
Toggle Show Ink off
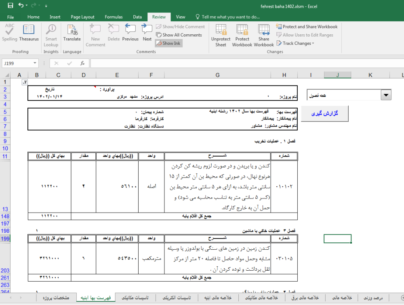pyautogui.click(x=168, y=43)
